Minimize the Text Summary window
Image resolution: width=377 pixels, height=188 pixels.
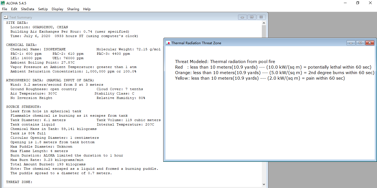tap(242, 17)
